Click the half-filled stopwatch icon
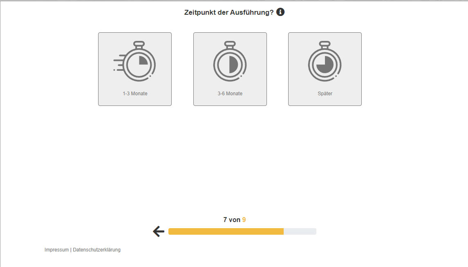The image size is (468, 267). pyautogui.click(x=230, y=61)
